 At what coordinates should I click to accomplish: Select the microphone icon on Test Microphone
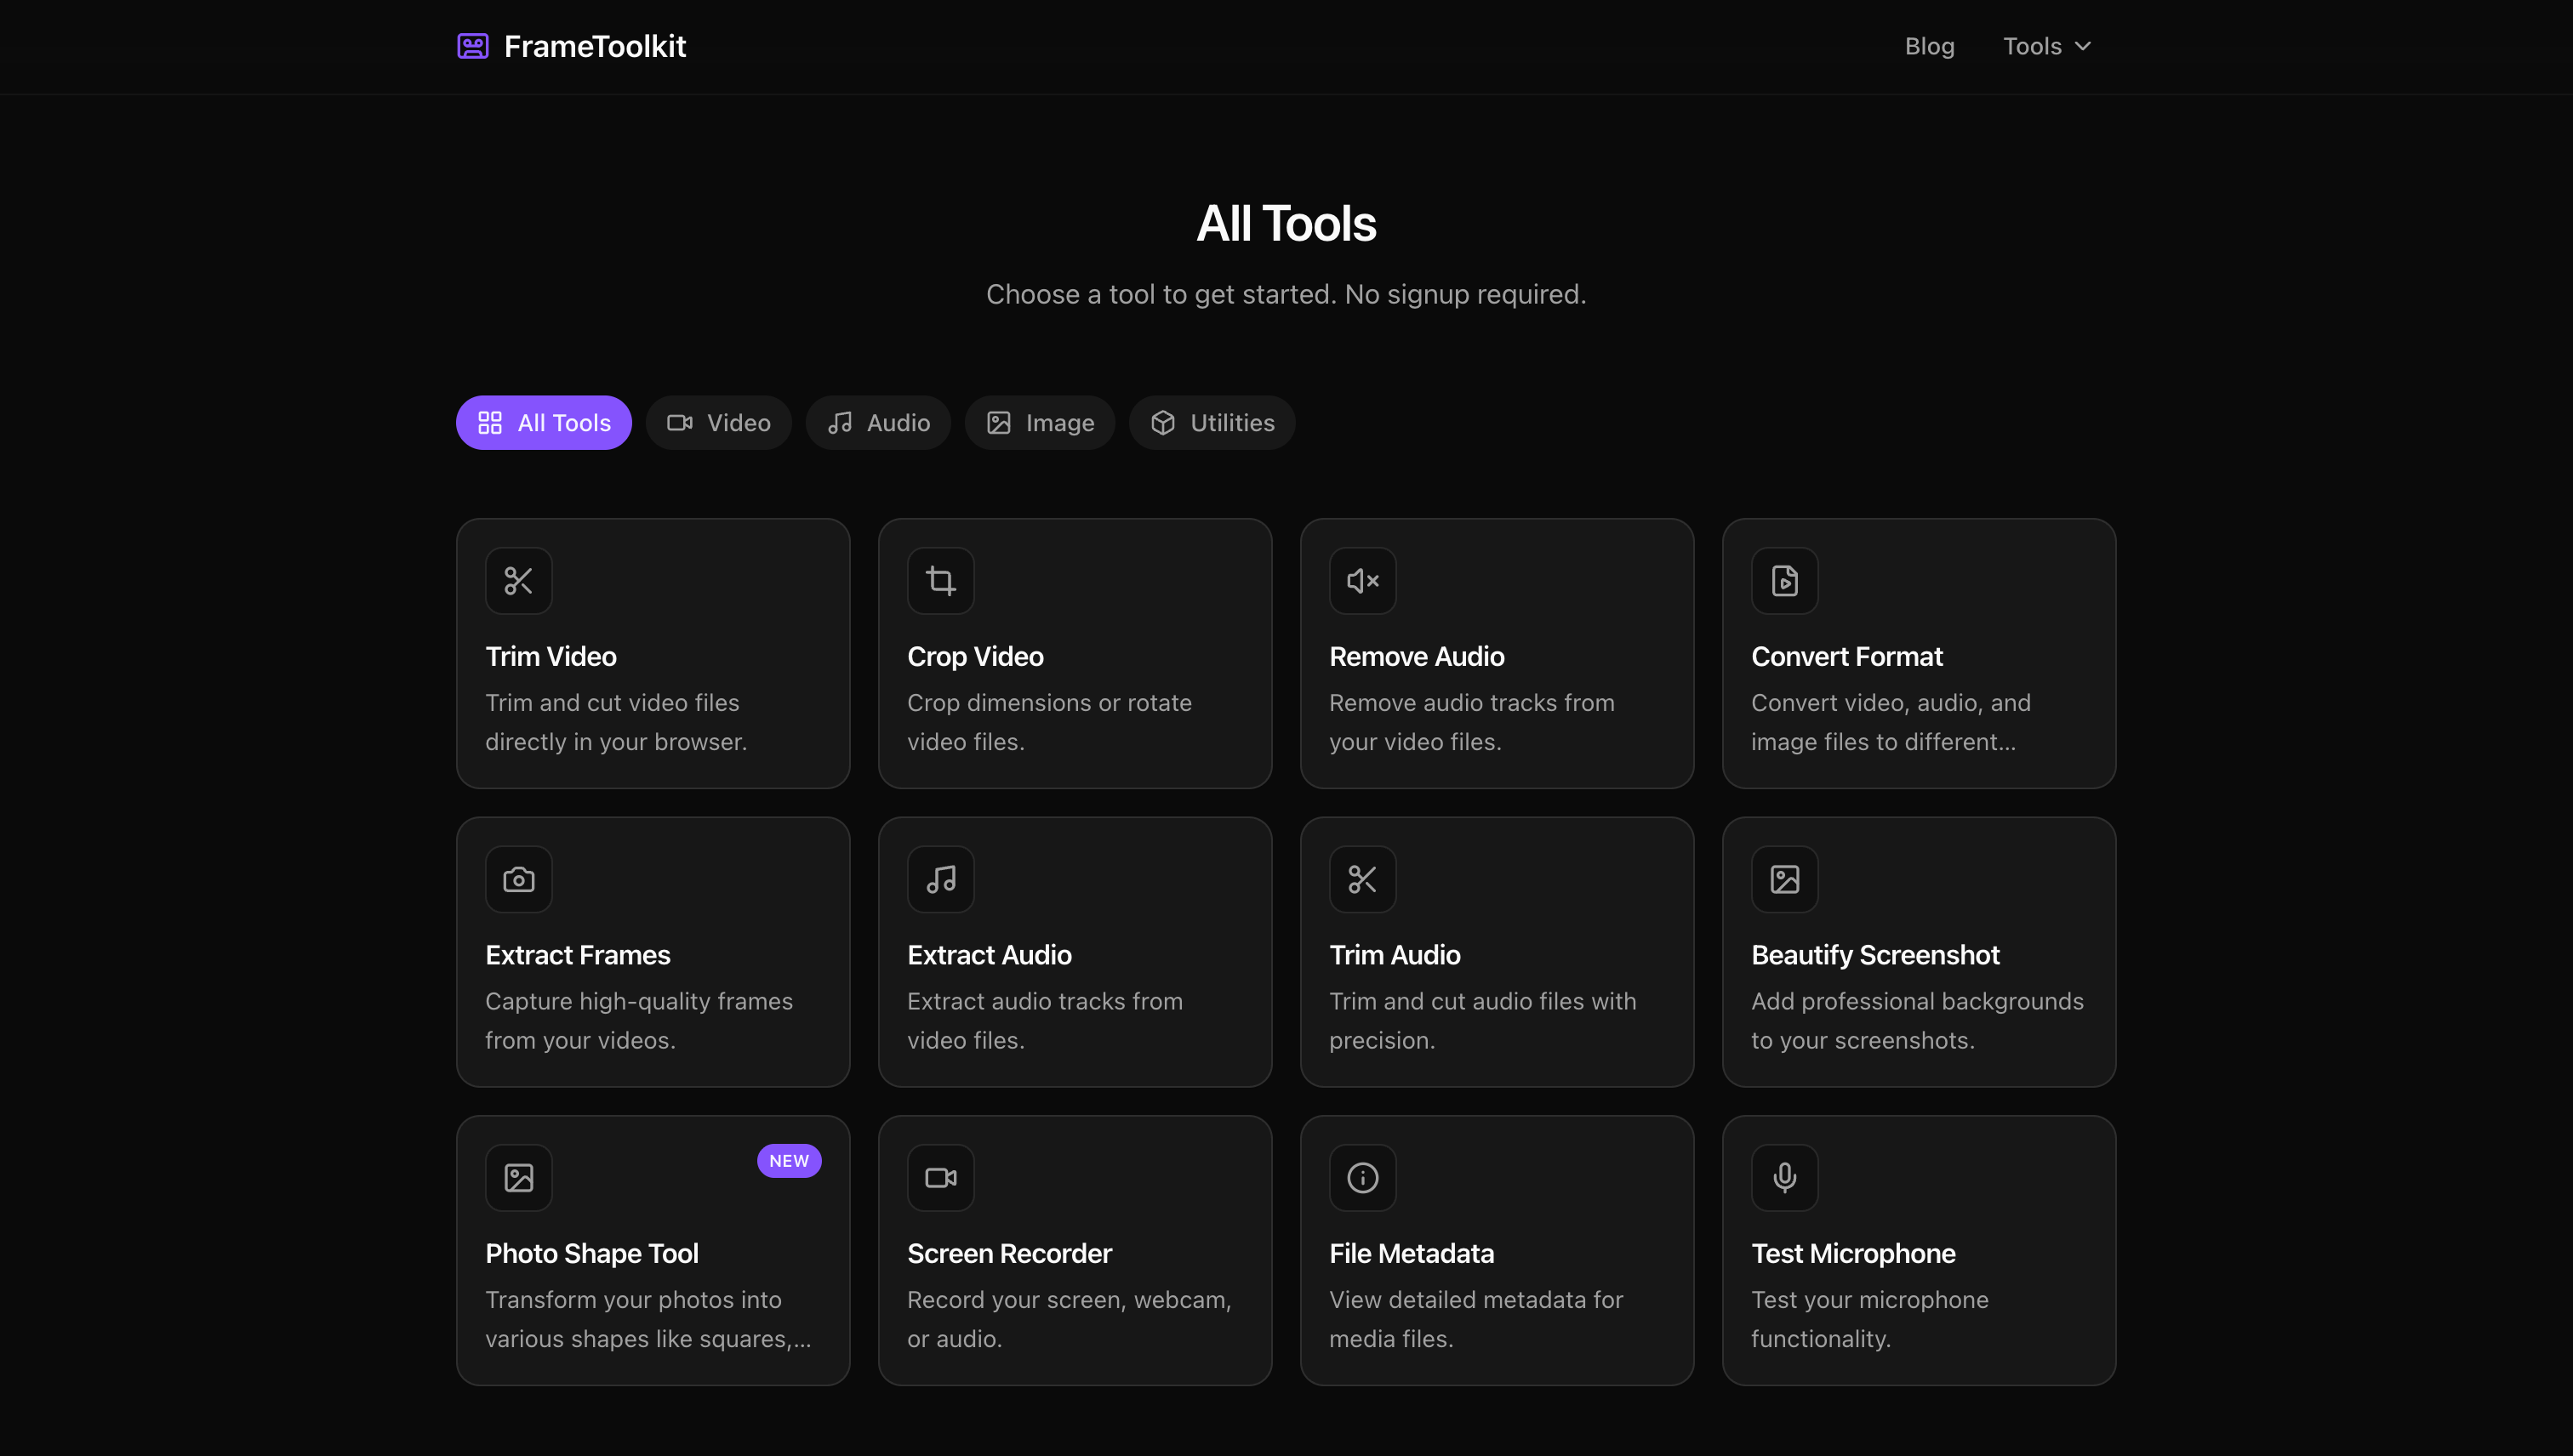1785,1177
